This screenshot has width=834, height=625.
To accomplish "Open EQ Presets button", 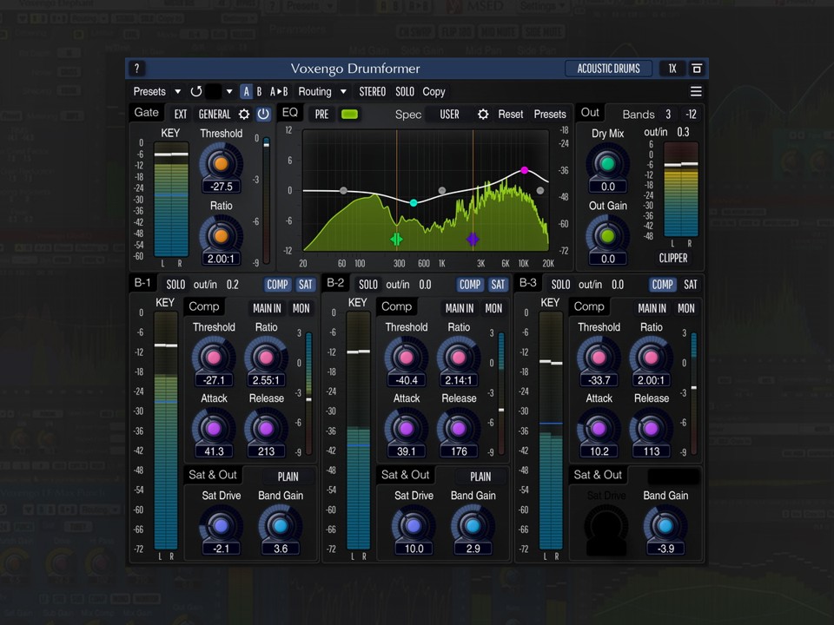I will [550, 115].
